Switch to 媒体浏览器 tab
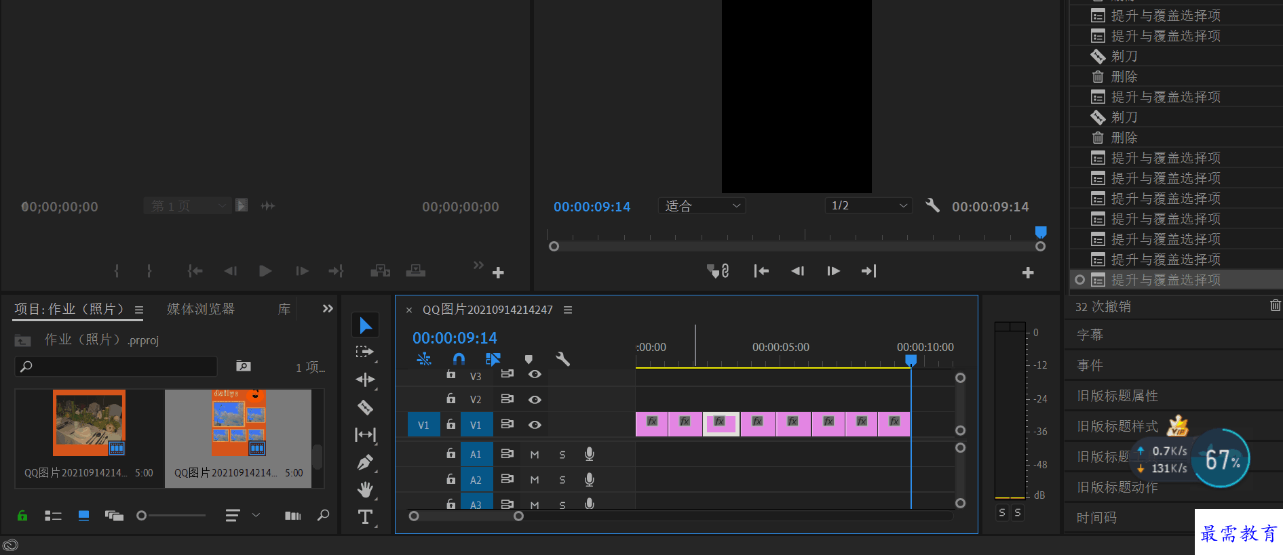Screen dimensions: 1283x555 click(201, 309)
